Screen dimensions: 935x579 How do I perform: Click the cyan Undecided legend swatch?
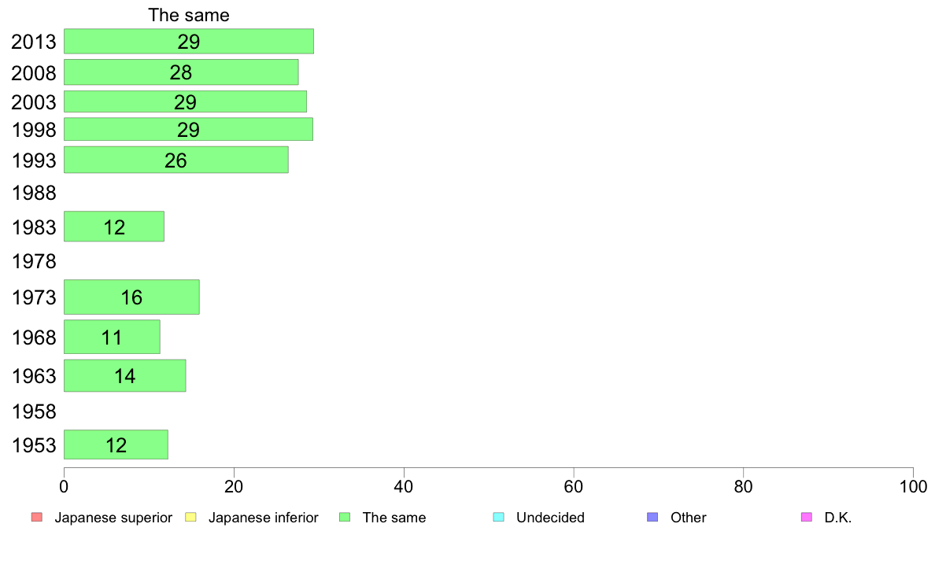point(498,517)
